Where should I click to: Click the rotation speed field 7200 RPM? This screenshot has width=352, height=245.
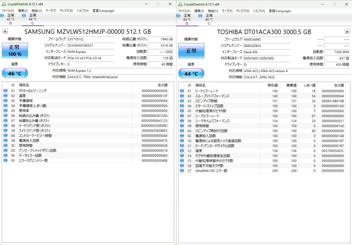337,52
